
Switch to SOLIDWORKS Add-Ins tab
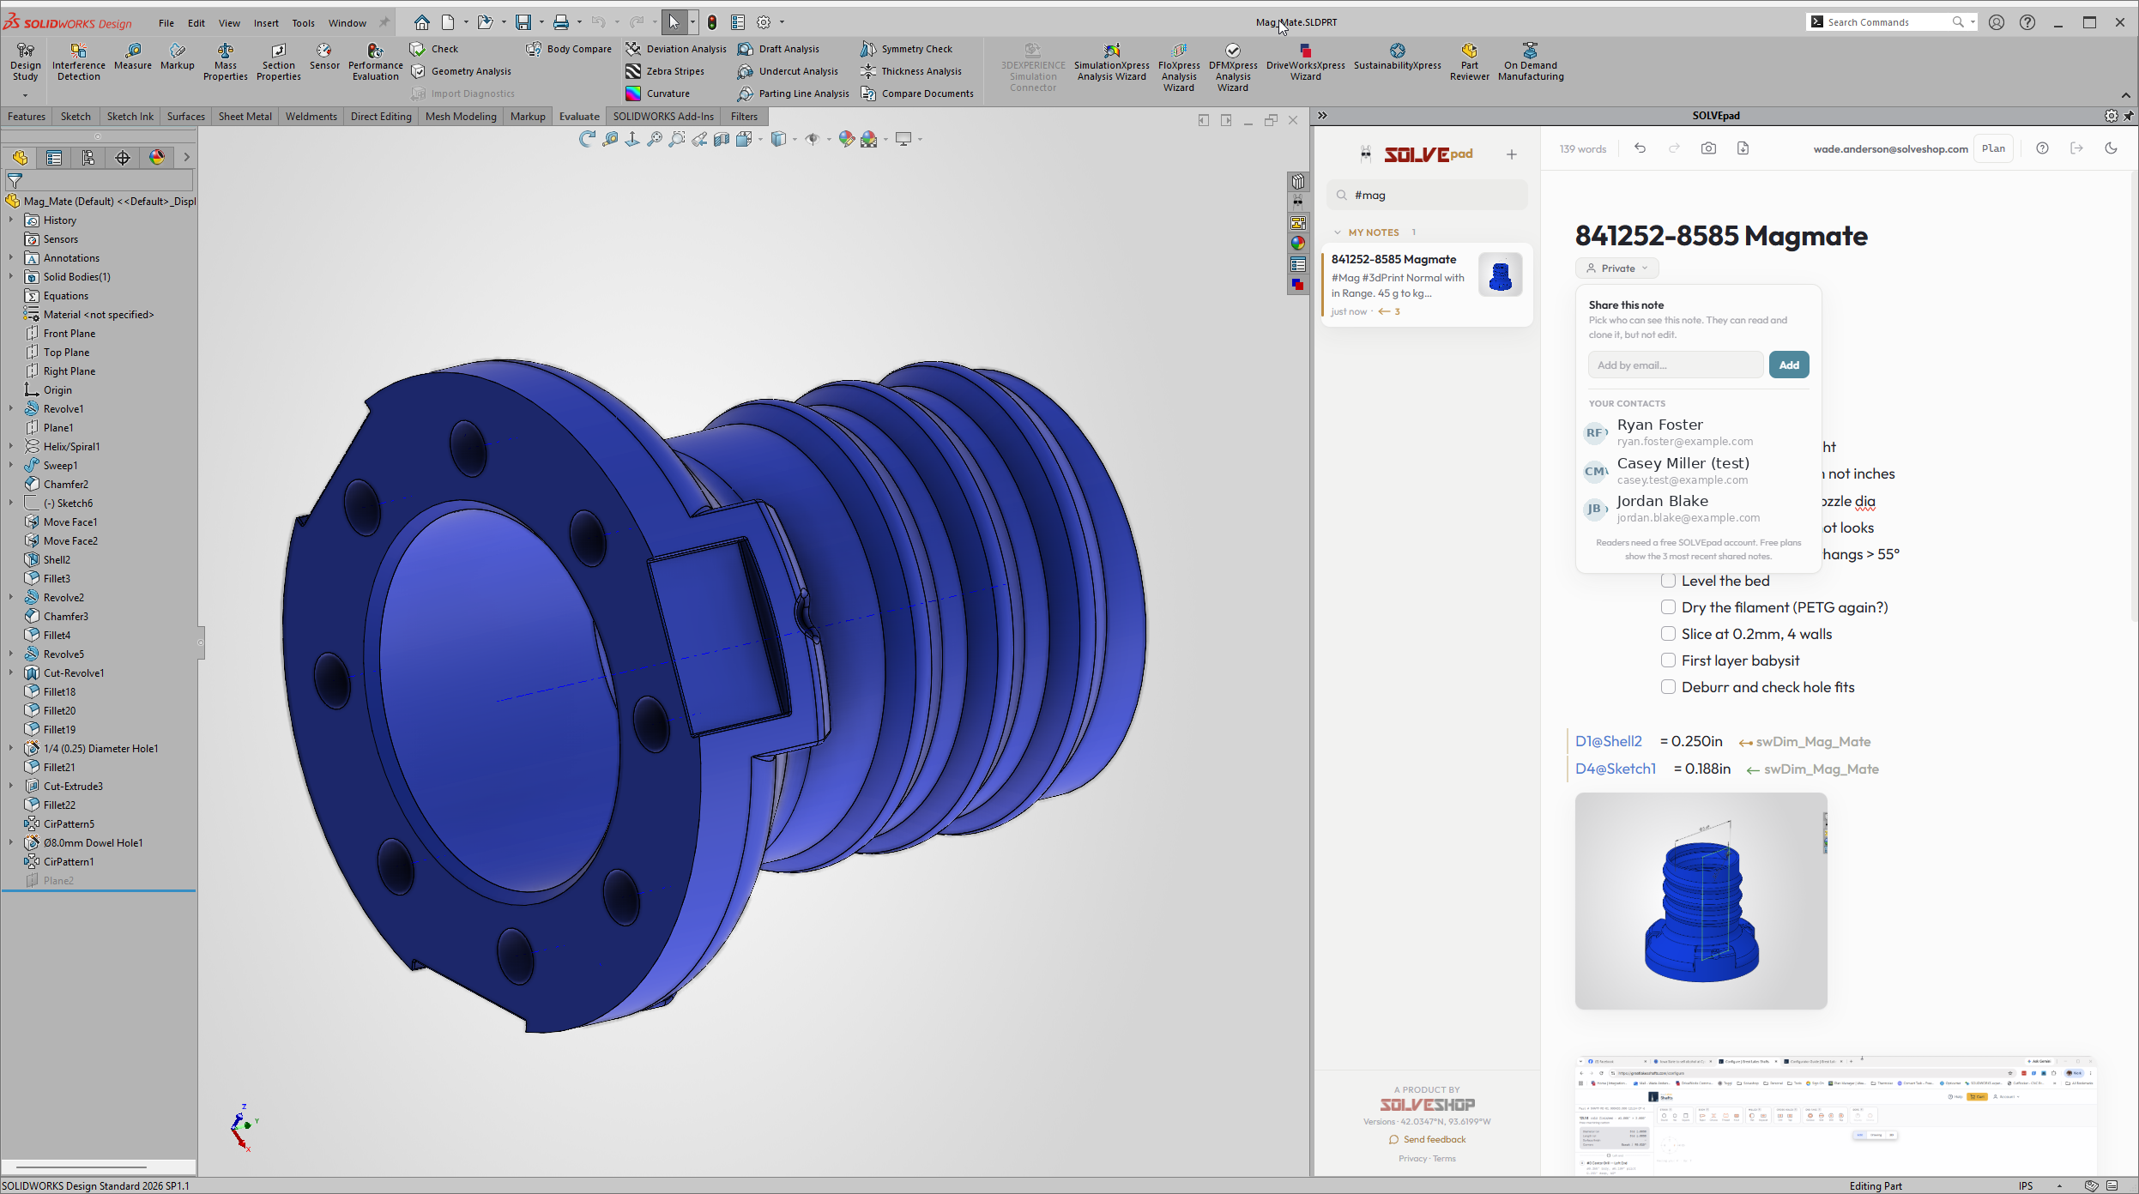pos(663,117)
